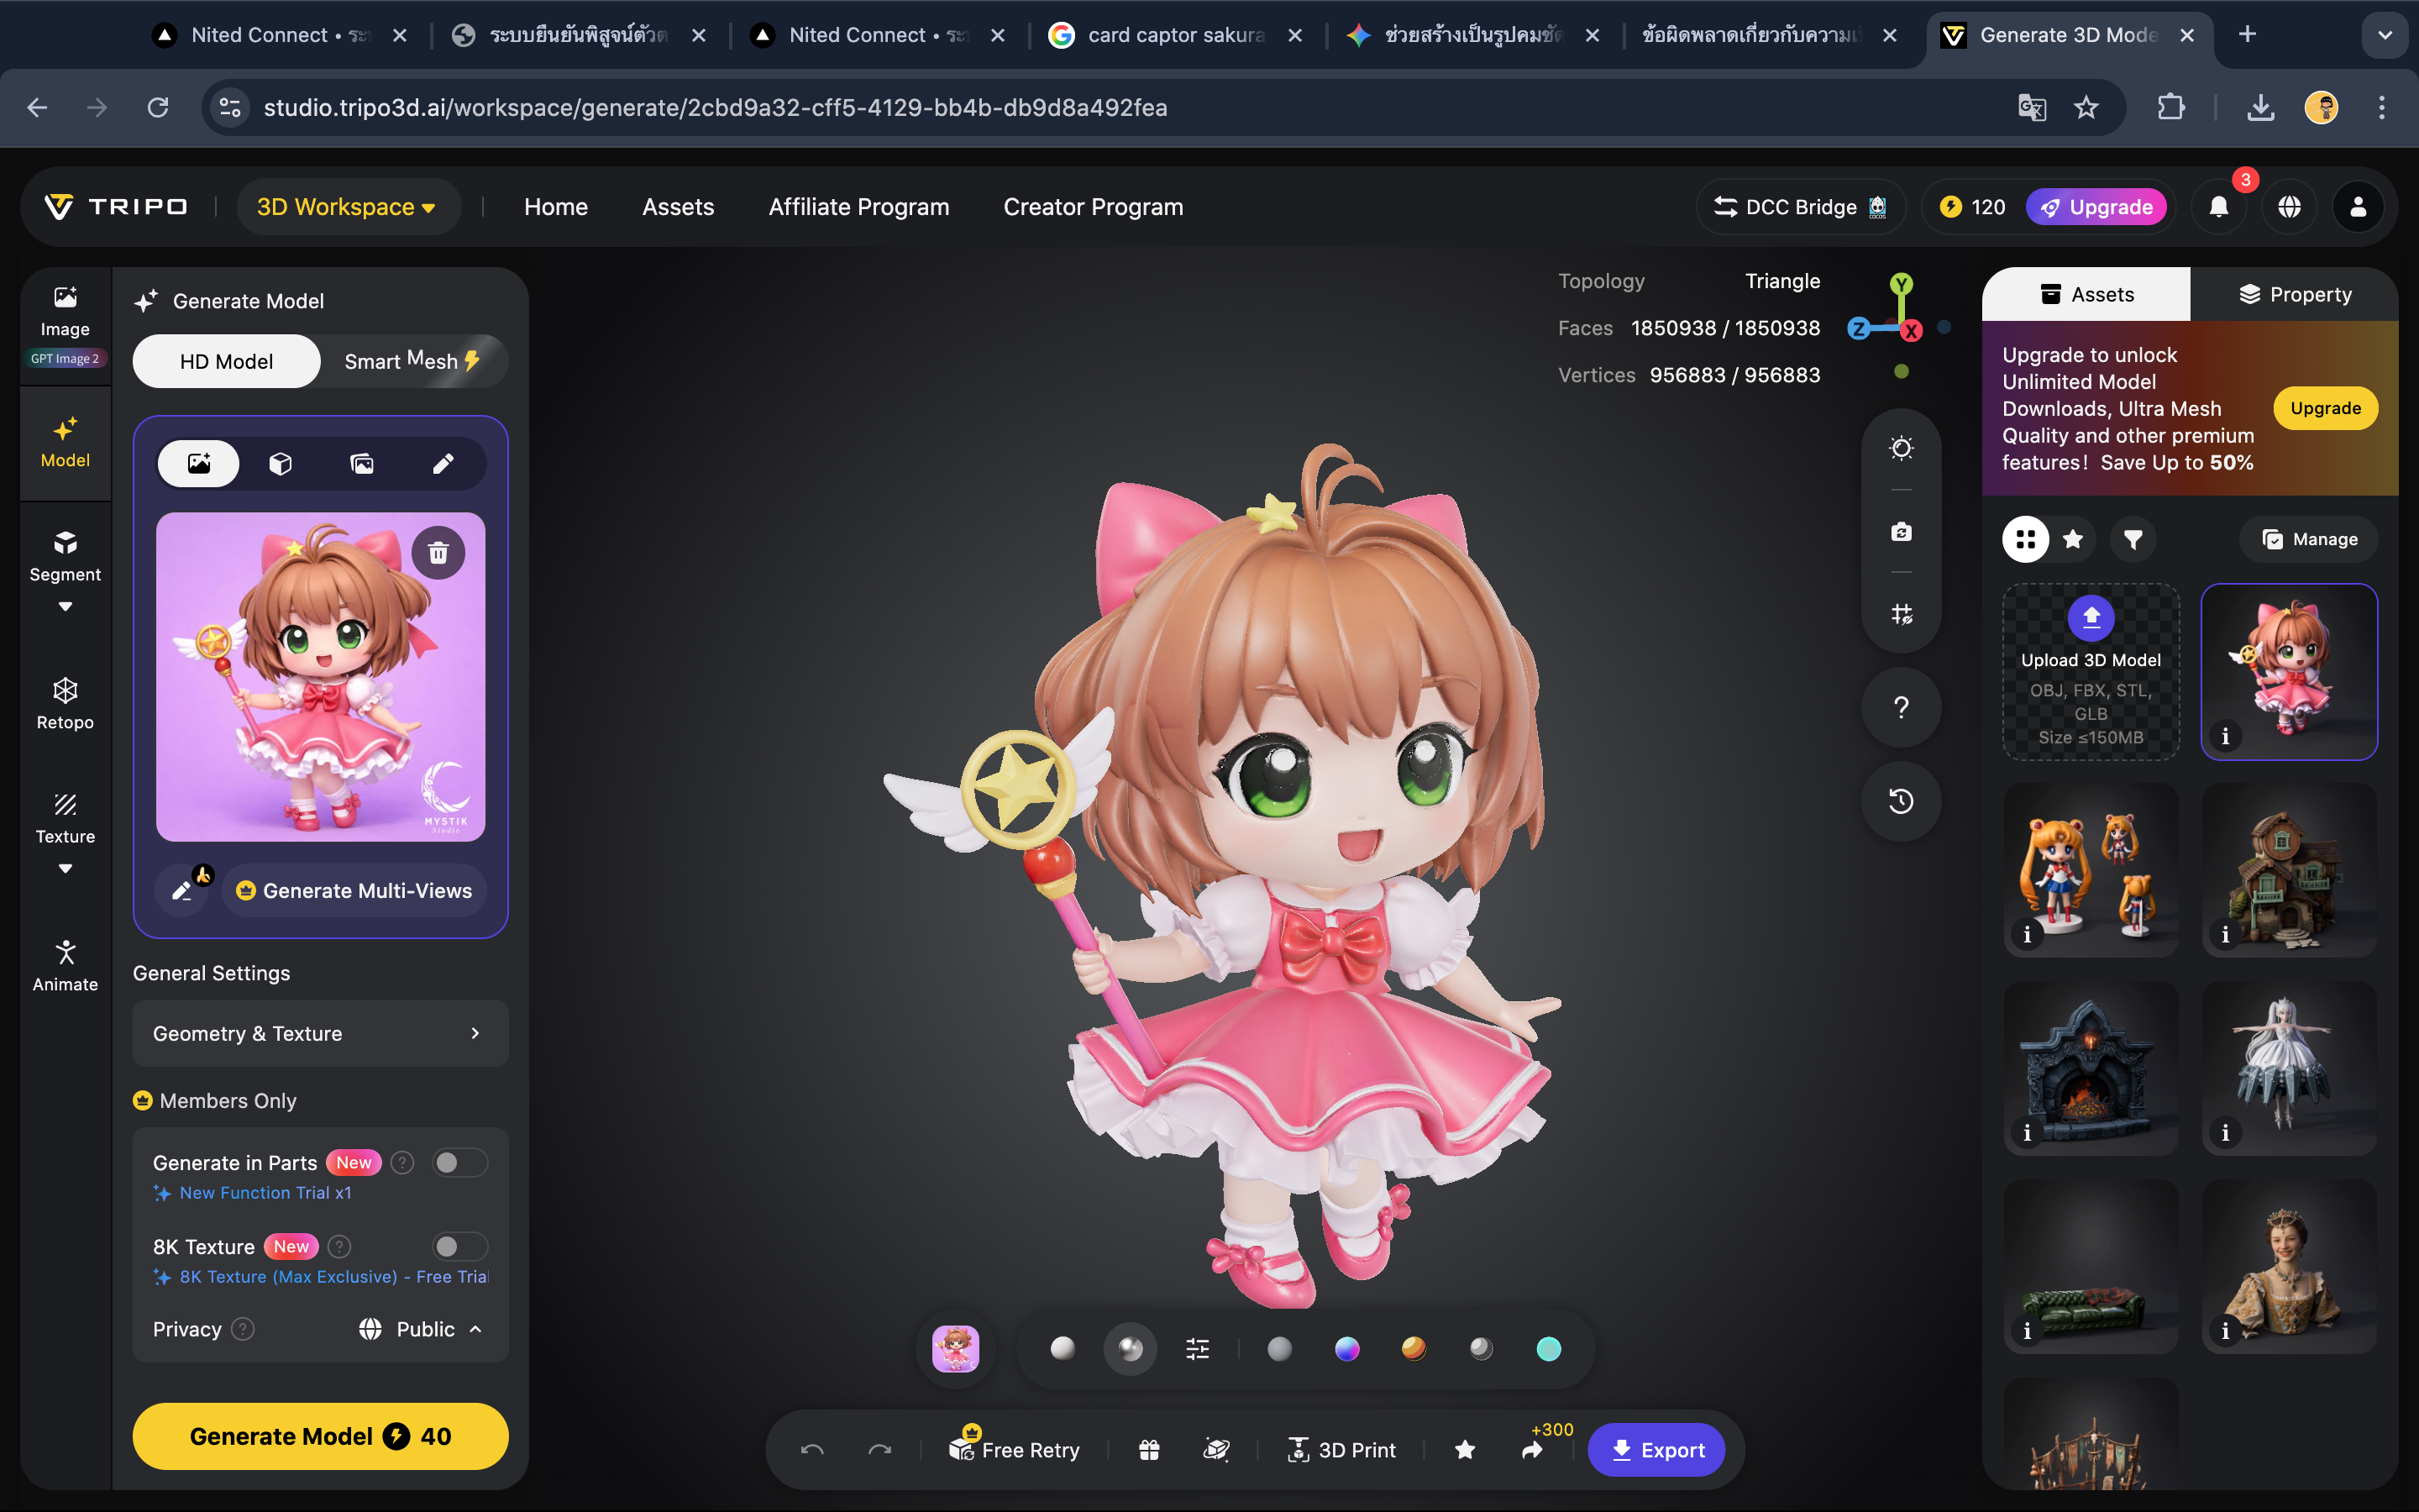Viewport: 2419px width, 1512px height.
Task: Click the Upload 3D Model tile
Action: tap(2091, 672)
